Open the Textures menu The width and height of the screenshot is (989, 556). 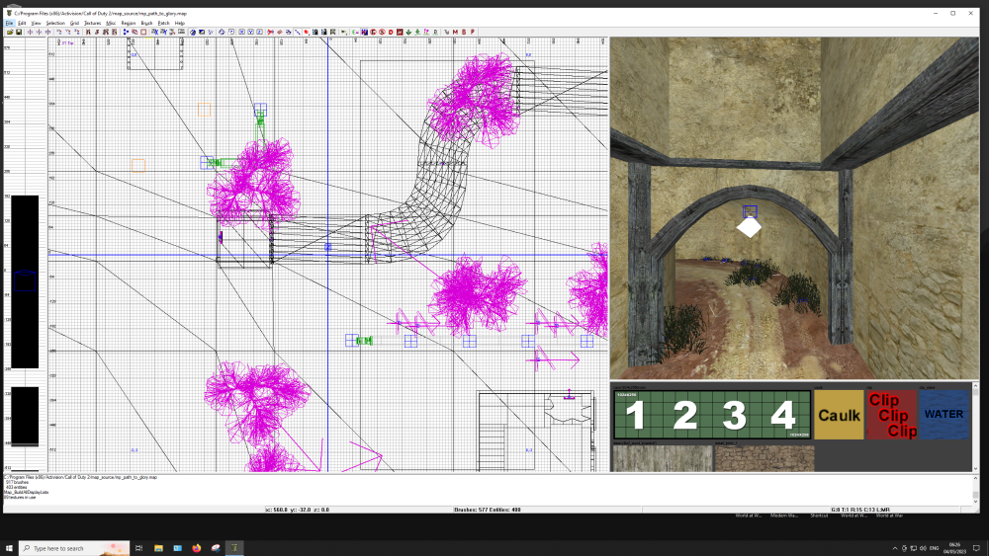tap(92, 23)
